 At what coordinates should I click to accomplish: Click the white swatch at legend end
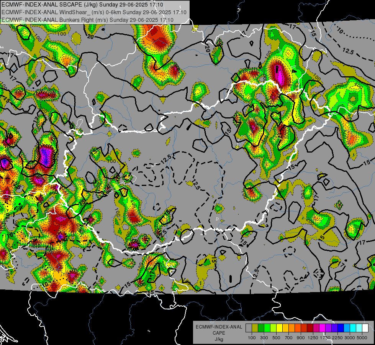coord(365,328)
